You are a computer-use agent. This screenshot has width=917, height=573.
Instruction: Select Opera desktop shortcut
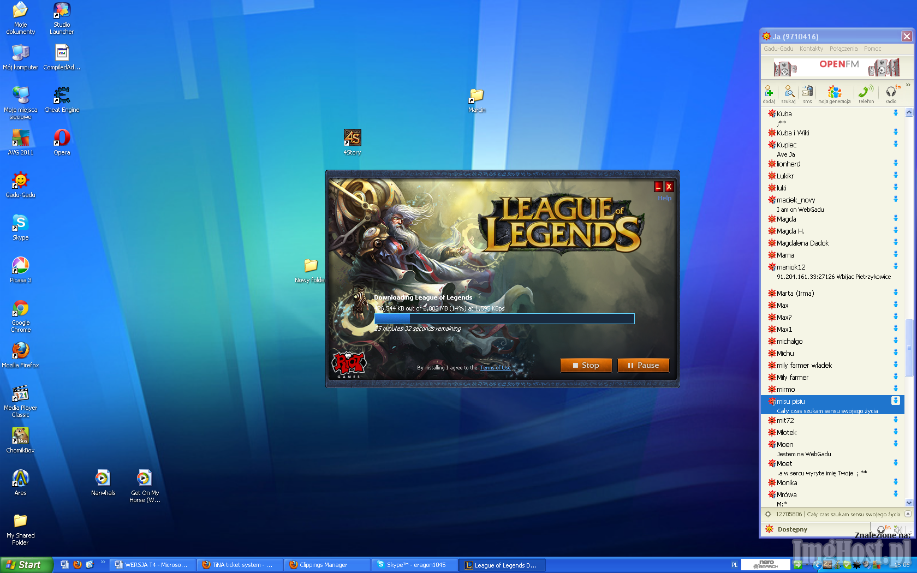(x=62, y=142)
